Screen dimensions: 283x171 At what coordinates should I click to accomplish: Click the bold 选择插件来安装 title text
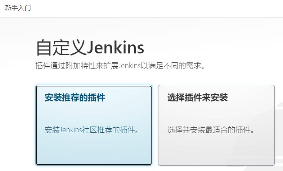197,98
